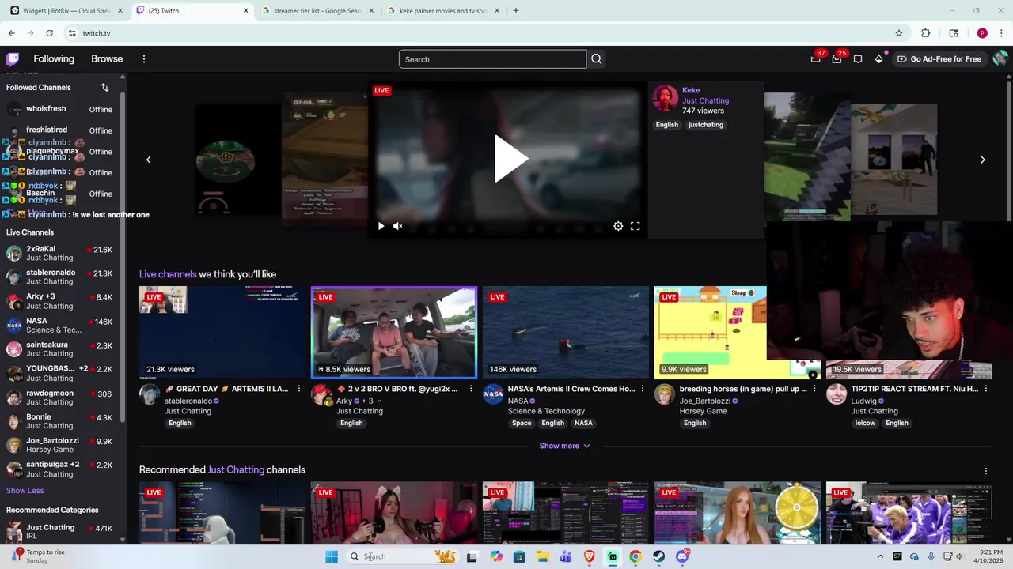Image resolution: width=1013 pixels, height=569 pixels.
Task: Open Get Bits diamond icon
Action: (x=878, y=59)
